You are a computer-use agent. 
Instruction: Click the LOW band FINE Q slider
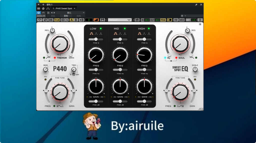(x=96, y=39)
